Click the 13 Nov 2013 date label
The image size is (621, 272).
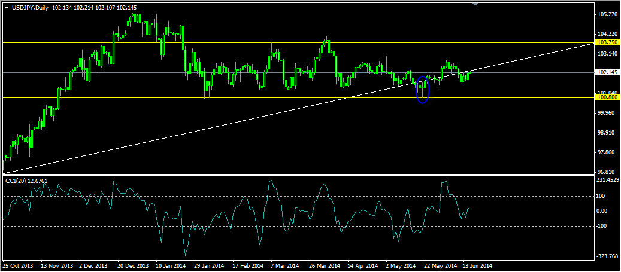pyautogui.click(x=56, y=265)
